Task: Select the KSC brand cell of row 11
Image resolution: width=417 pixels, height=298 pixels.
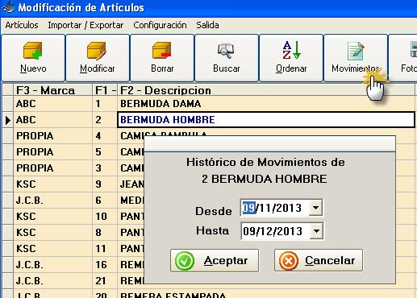Action: (x=52, y=249)
